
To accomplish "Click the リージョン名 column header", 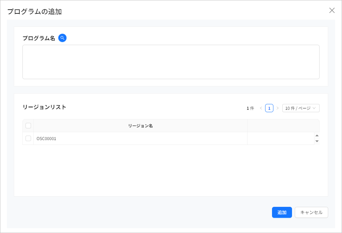I will [x=140, y=125].
